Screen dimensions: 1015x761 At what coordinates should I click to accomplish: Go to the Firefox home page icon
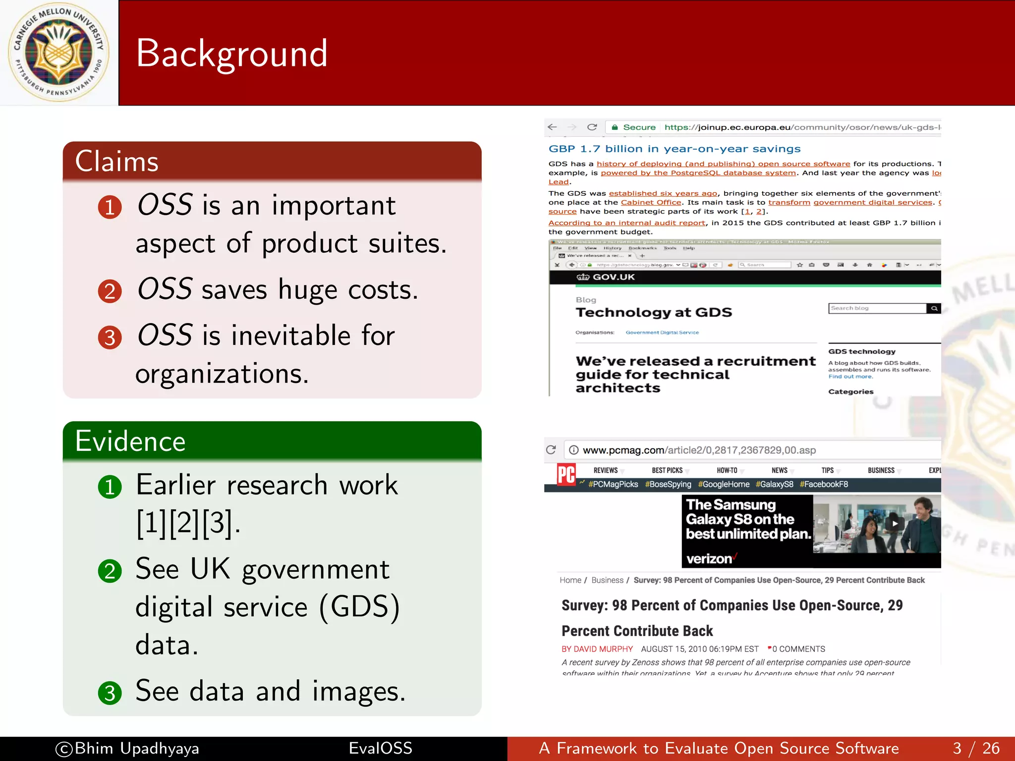(869, 265)
